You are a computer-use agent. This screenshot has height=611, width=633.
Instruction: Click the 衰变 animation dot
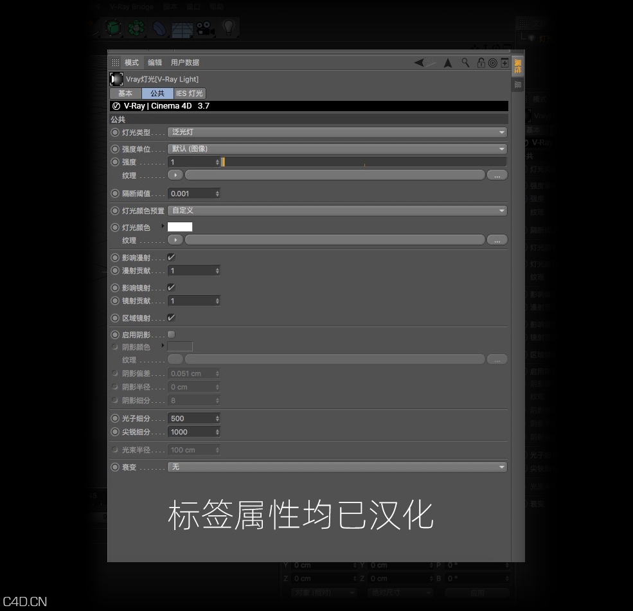[x=115, y=467]
